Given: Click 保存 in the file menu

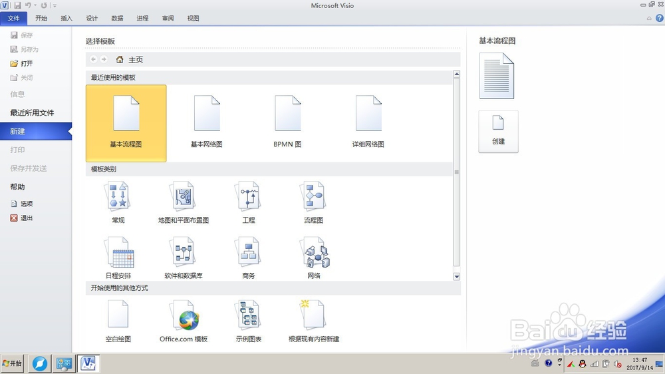Looking at the screenshot, I should (22, 35).
